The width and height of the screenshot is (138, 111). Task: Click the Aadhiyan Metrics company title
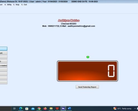[x=69, y=21]
